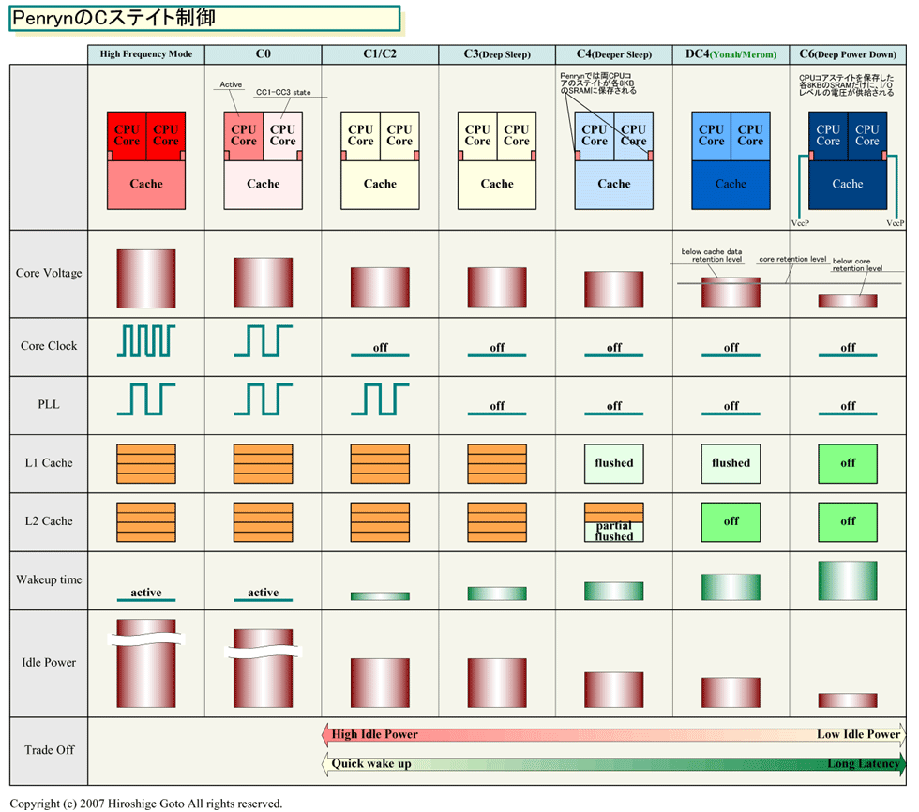This screenshot has width=919, height=812.
Task: Click the 'C6(Deep Power Down)' column header
Action: pyautogui.click(x=848, y=53)
